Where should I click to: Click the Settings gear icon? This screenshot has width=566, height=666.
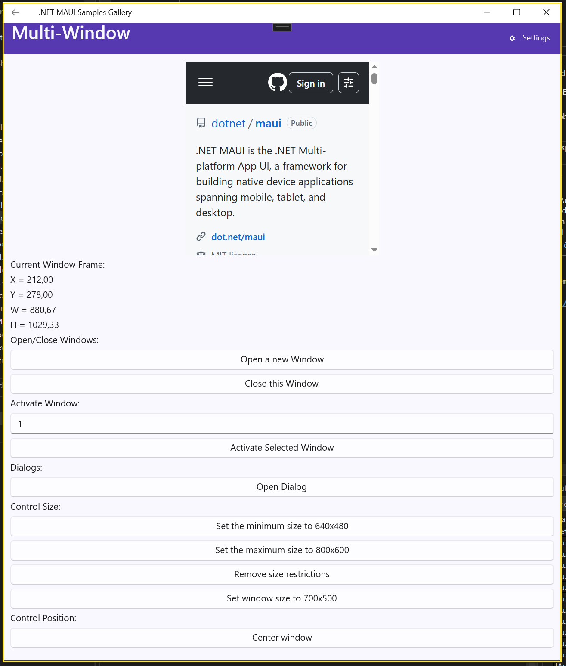coord(512,38)
